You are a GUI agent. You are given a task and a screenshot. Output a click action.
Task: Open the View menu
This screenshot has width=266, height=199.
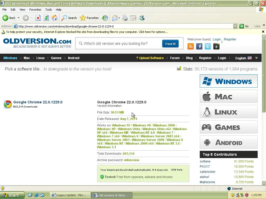click(22, 10)
